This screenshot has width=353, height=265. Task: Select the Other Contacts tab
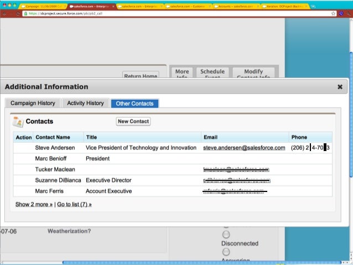tap(134, 103)
